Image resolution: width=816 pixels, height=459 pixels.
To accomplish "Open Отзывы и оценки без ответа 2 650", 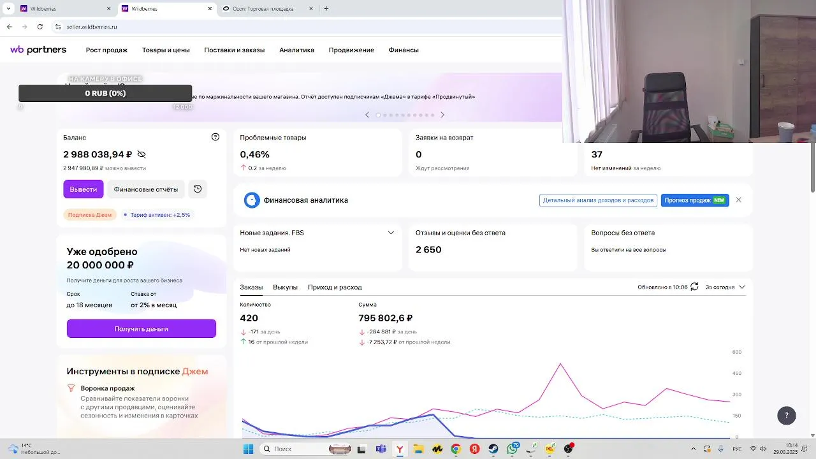I will (x=493, y=247).
